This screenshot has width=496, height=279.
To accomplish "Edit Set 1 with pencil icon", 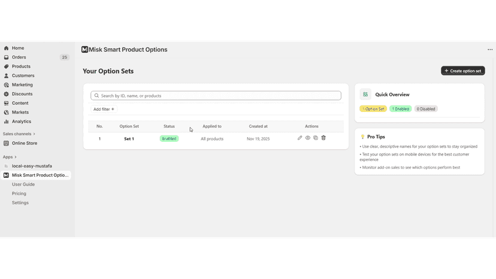I will (x=300, y=138).
